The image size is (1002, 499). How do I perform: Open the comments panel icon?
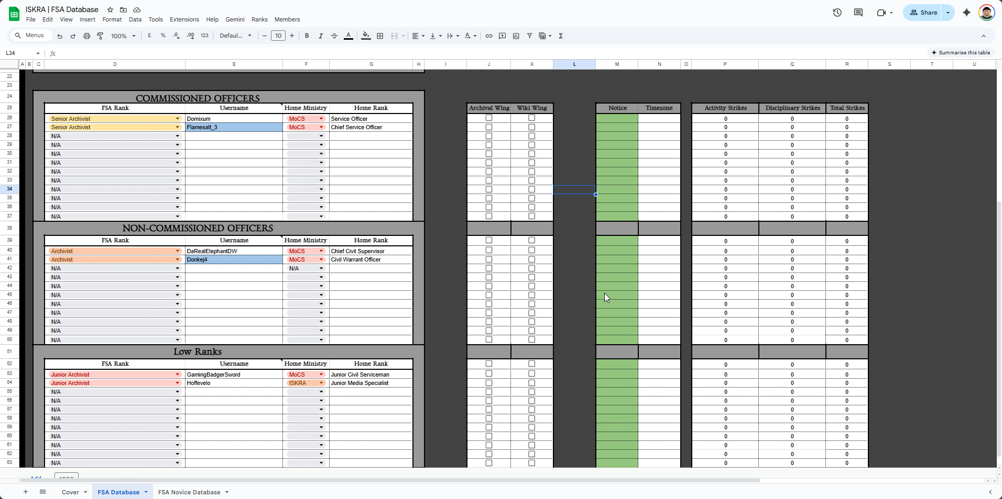858,13
